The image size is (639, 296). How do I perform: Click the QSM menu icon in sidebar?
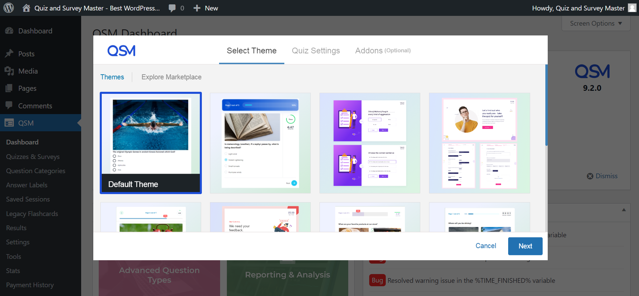(9, 123)
